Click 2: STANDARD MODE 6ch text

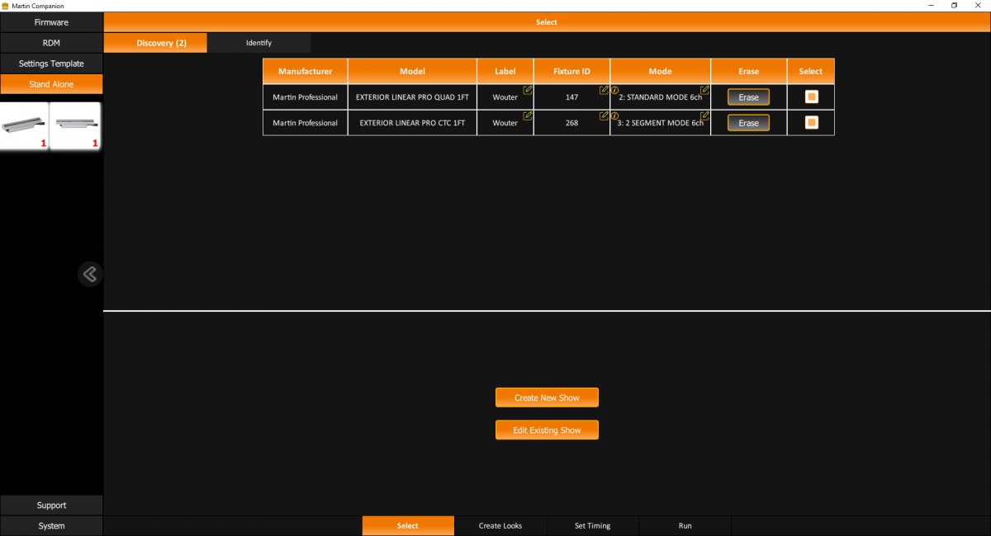(661, 97)
